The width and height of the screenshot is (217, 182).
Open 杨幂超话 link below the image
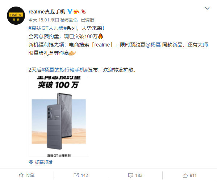click(43, 162)
